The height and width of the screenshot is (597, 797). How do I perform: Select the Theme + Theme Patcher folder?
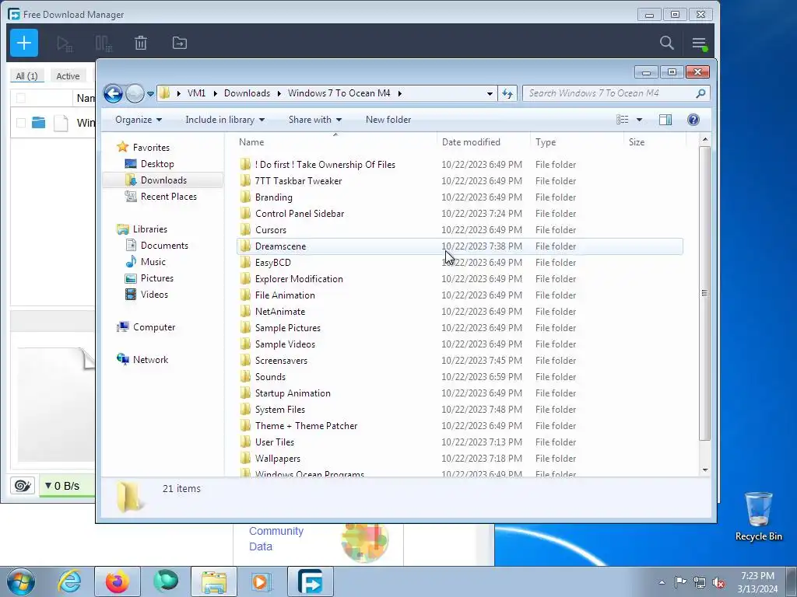tap(459, 426)
